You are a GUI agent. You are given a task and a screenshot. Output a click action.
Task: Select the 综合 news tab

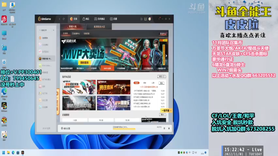(145, 83)
